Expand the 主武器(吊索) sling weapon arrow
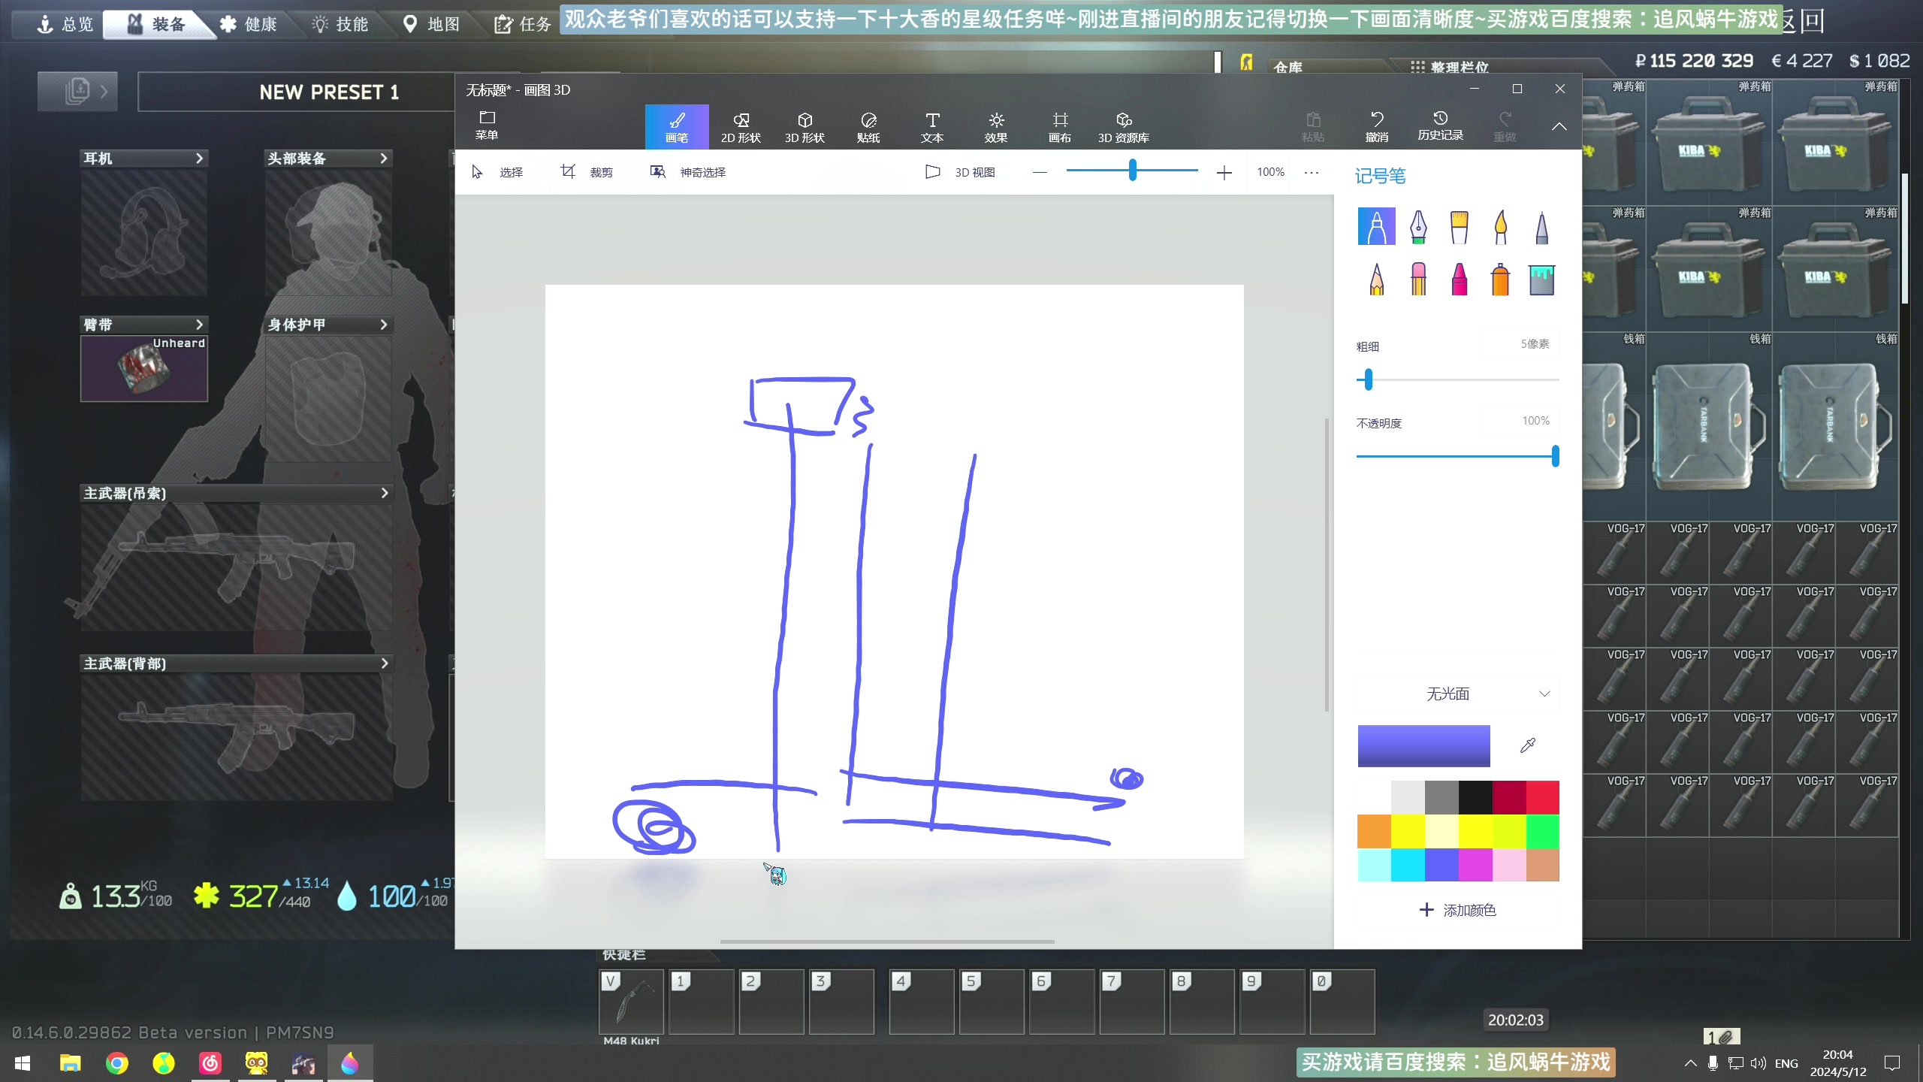 [384, 493]
